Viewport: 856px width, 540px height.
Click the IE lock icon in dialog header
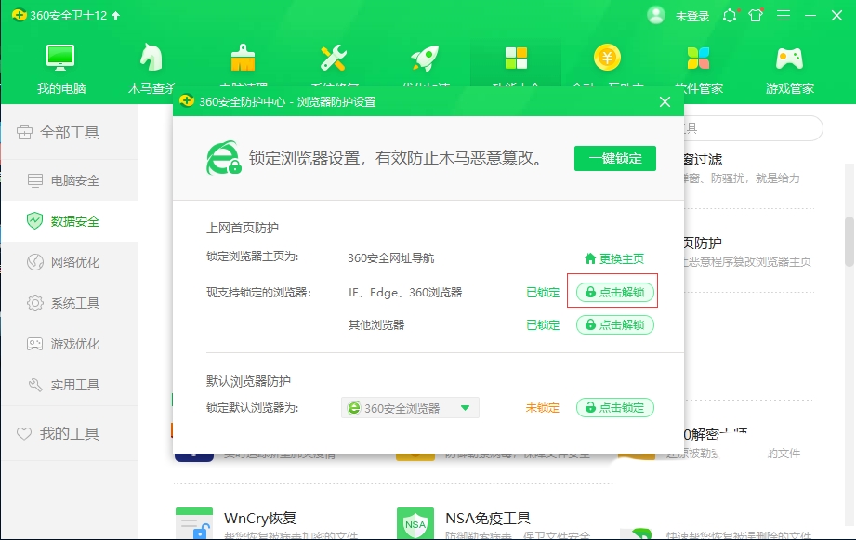tap(223, 158)
